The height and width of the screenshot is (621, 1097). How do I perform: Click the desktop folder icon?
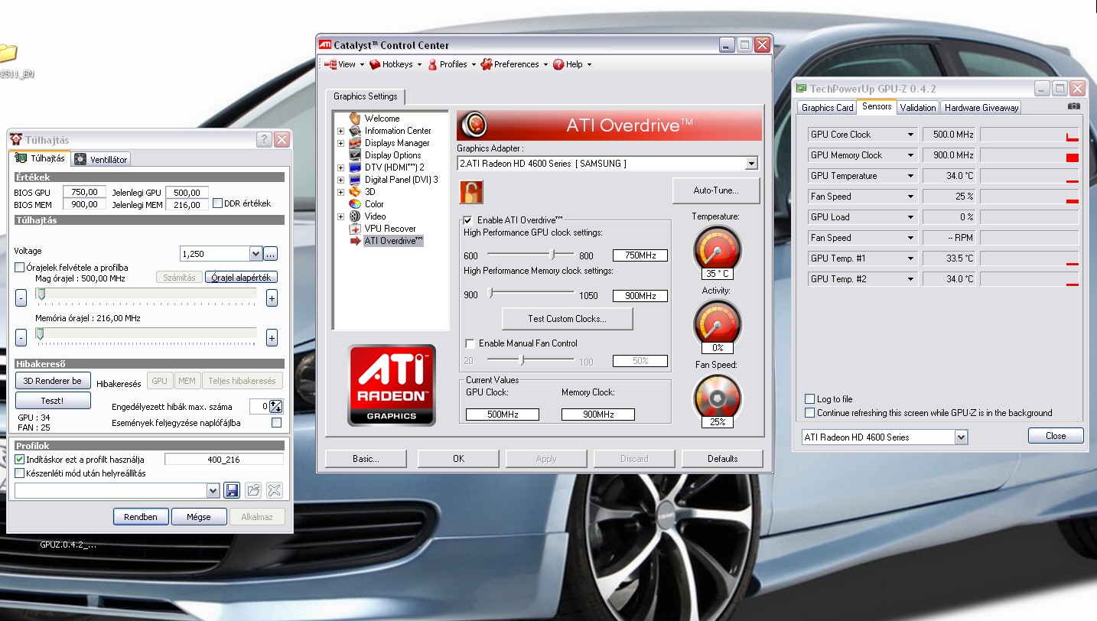pos(7,54)
